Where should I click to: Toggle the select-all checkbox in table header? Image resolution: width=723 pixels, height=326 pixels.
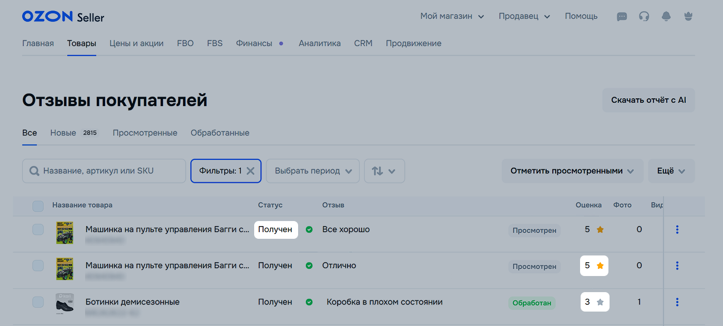pyautogui.click(x=38, y=206)
